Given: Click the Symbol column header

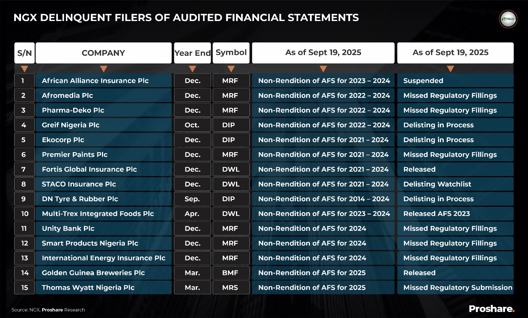Looking at the screenshot, I should pos(231,53).
